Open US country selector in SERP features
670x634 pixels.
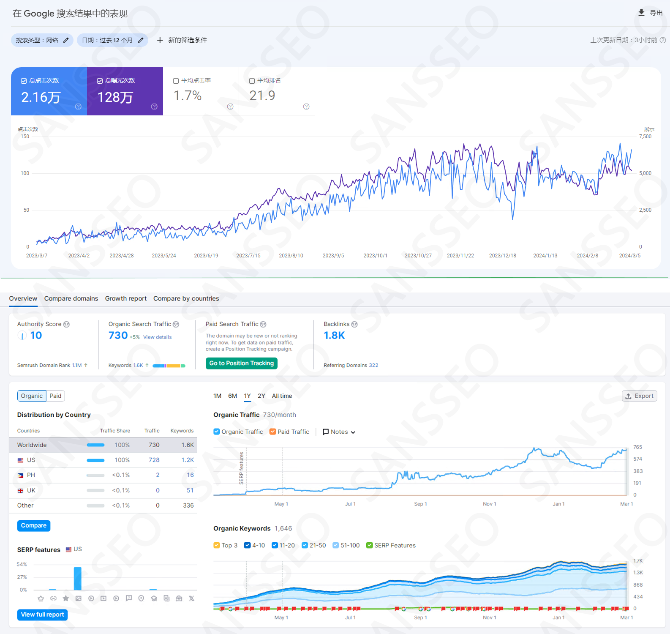(74, 549)
